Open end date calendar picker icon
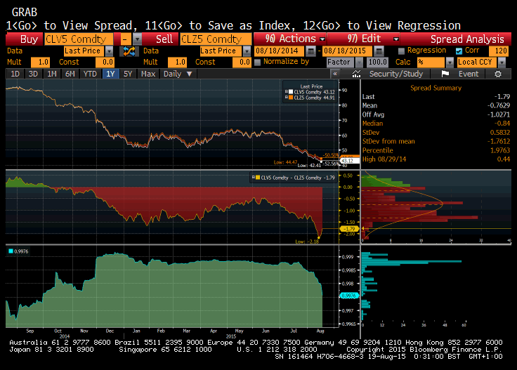Screen dimensions: 517x370 (379, 51)
